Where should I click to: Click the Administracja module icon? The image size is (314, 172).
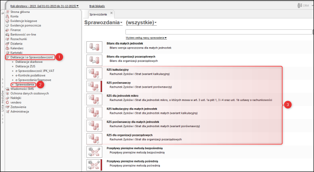pyautogui.click(x=8, y=111)
